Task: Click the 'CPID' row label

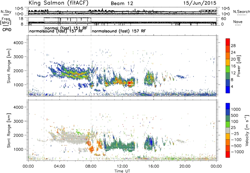Action: click(x=7, y=30)
